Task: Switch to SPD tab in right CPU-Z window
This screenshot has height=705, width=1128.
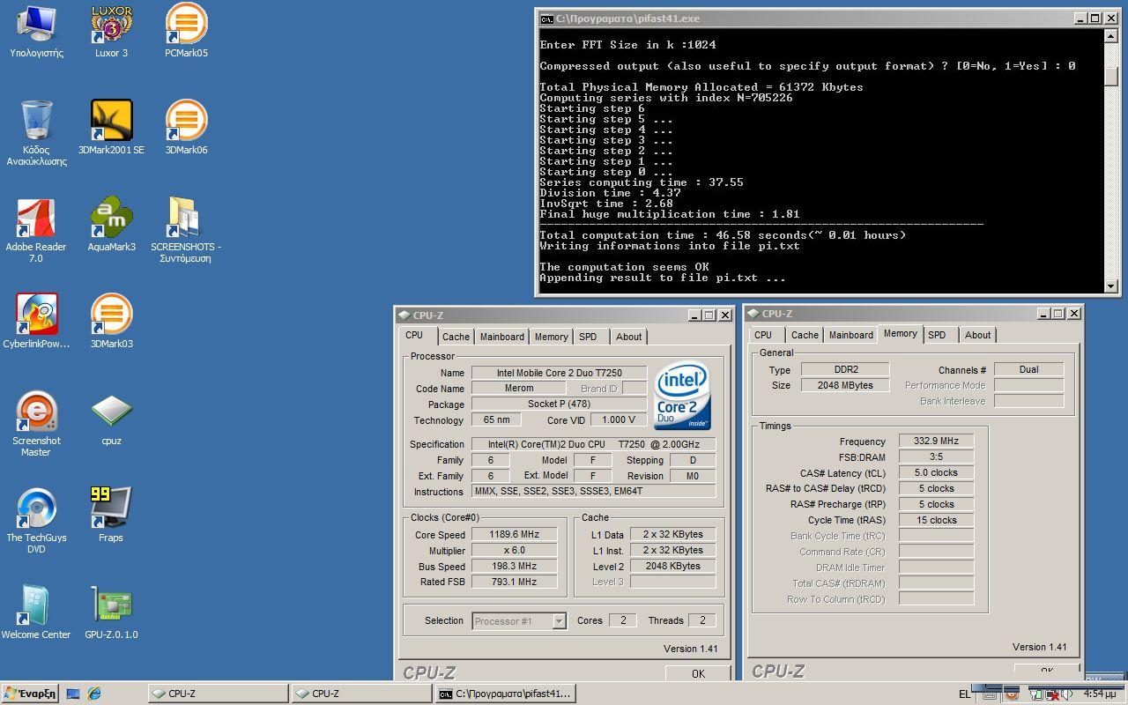Action: click(x=937, y=335)
